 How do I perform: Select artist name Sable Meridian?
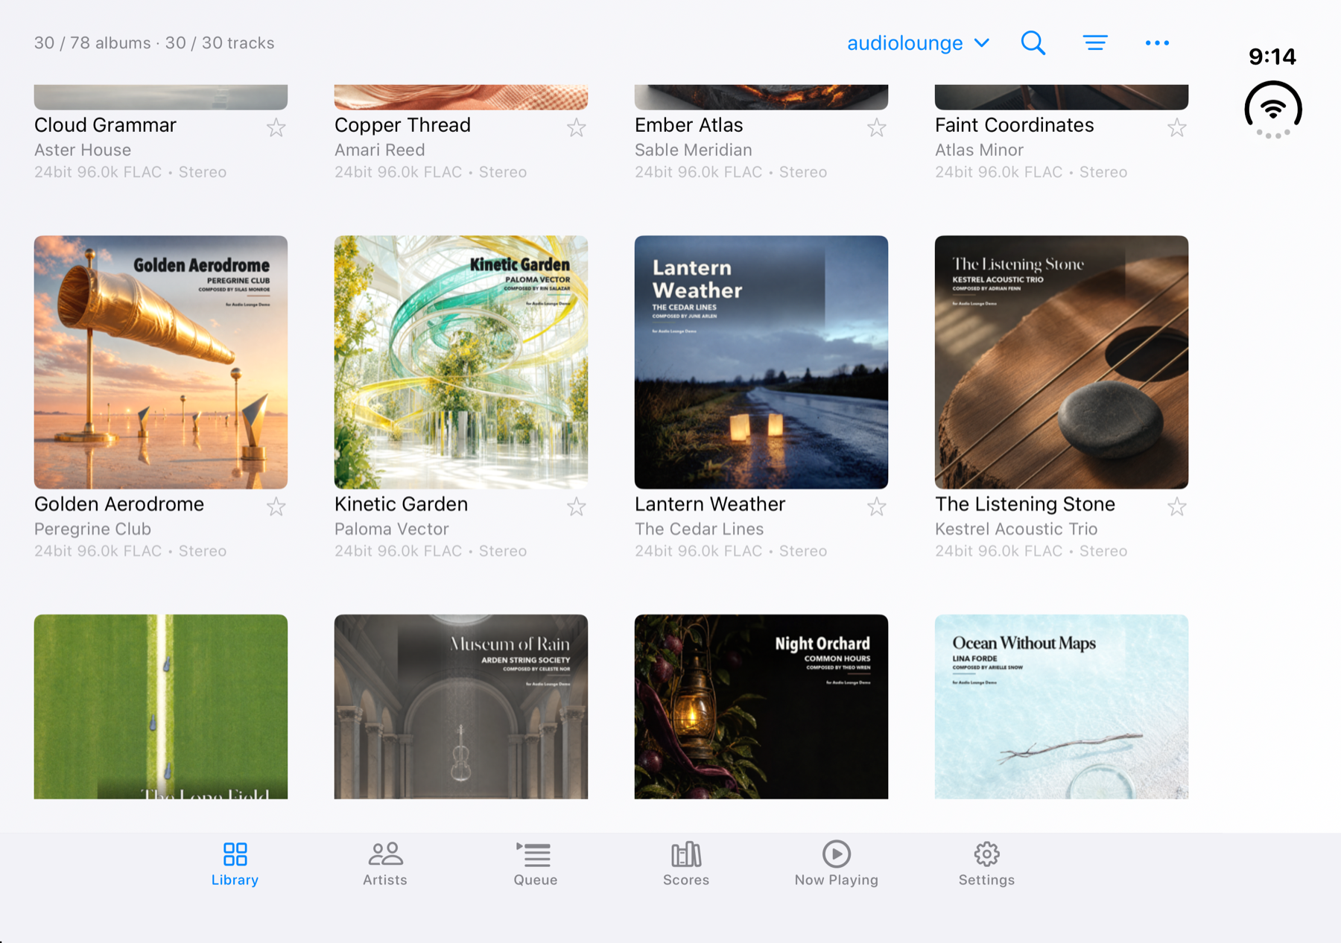click(694, 150)
